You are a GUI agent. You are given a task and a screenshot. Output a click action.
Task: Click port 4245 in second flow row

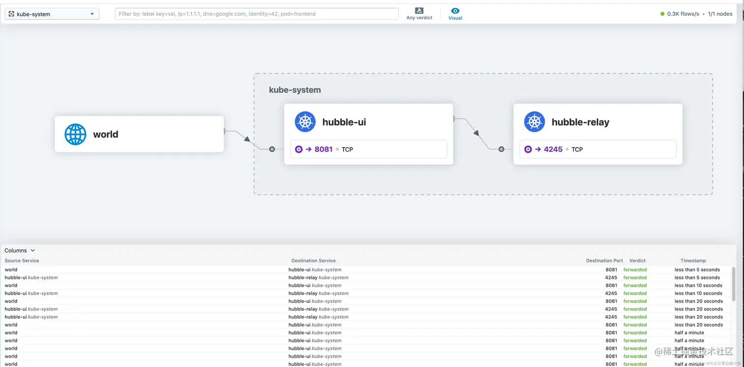pos(611,277)
